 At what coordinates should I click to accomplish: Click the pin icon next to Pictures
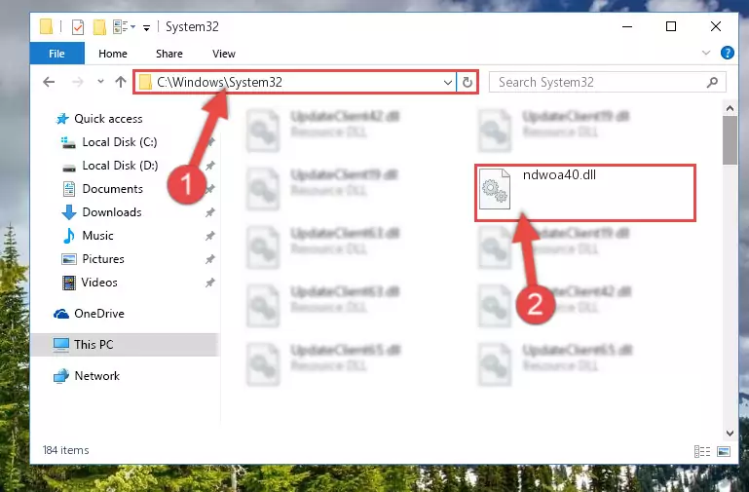click(209, 259)
